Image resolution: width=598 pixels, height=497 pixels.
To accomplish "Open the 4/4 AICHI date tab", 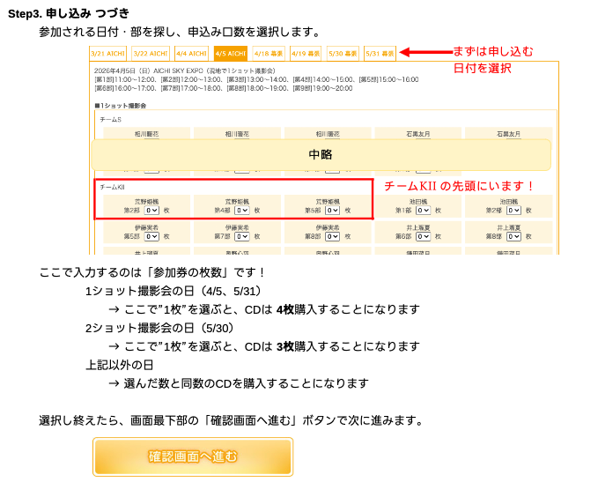I will coord(191,54).
